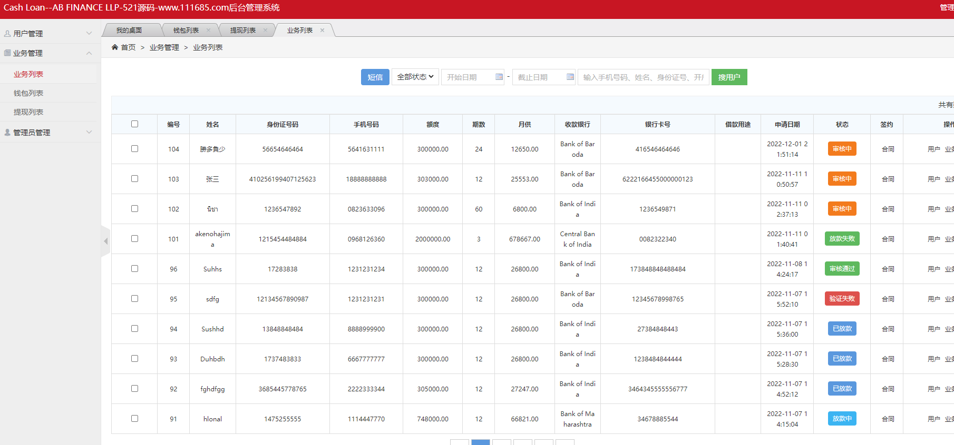Click 放款中 status button for row 91

tap(842, 419)
